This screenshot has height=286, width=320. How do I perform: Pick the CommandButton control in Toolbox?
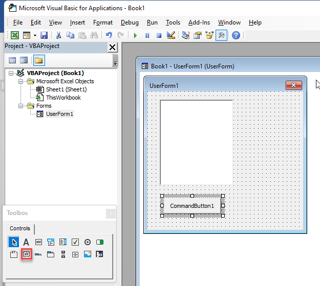click(x=26, y=254)
